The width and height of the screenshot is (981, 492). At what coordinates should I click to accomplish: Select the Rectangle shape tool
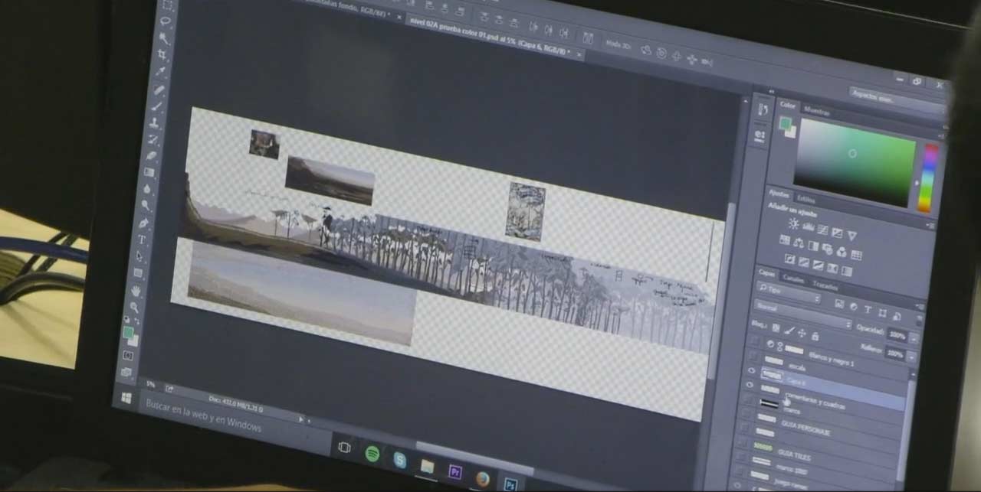(x=138, y=272)
